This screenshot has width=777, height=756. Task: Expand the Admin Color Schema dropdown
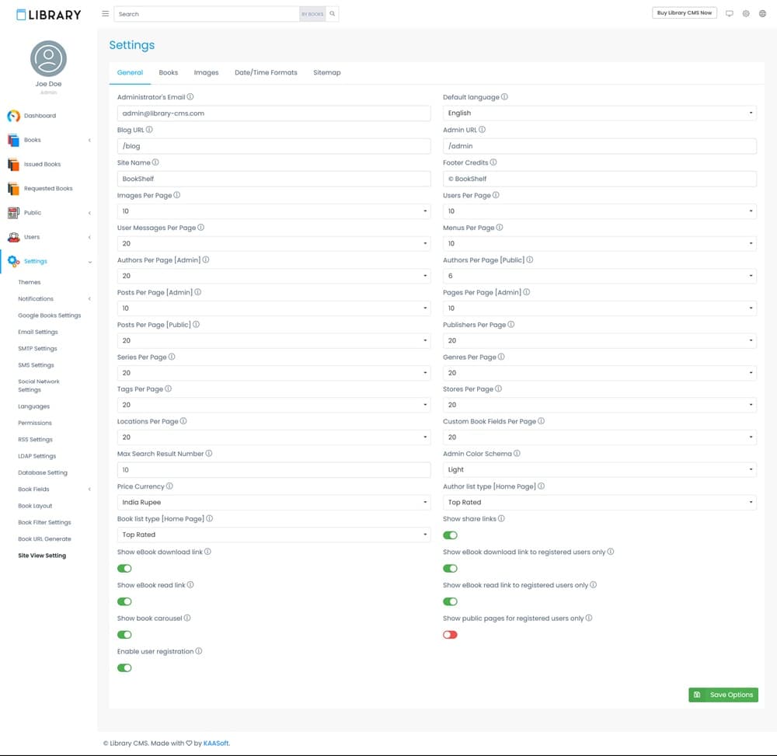pyautogui.click(x=599, y=469)
